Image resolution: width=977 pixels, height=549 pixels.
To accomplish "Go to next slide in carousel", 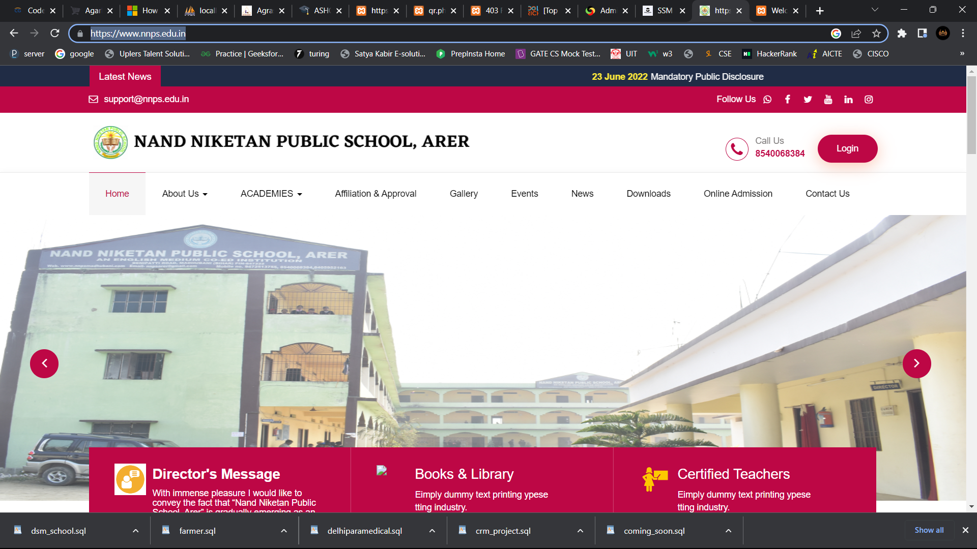I will click(x=916, y=363).
